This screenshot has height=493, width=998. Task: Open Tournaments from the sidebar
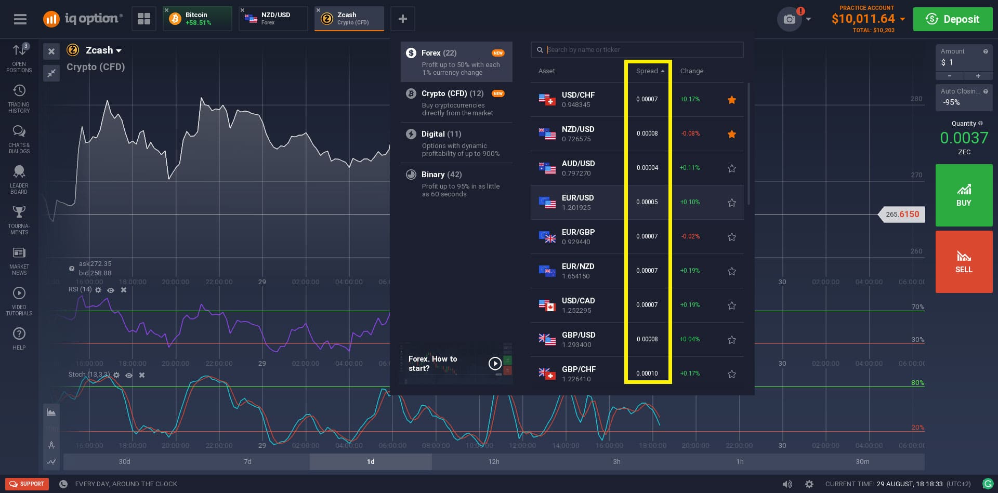pos(19,220)
